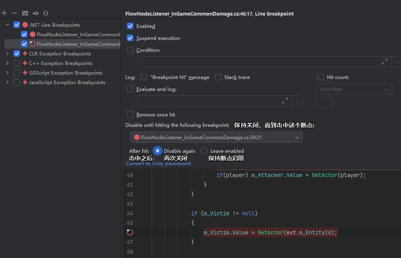Expand the Evaluate and log editor icon

284,101
